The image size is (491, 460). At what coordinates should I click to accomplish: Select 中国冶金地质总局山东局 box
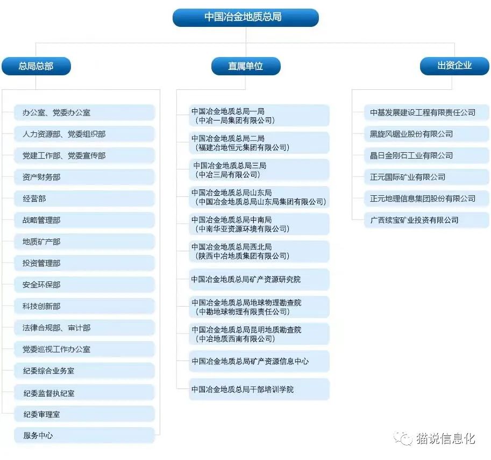tap(259, 197)
